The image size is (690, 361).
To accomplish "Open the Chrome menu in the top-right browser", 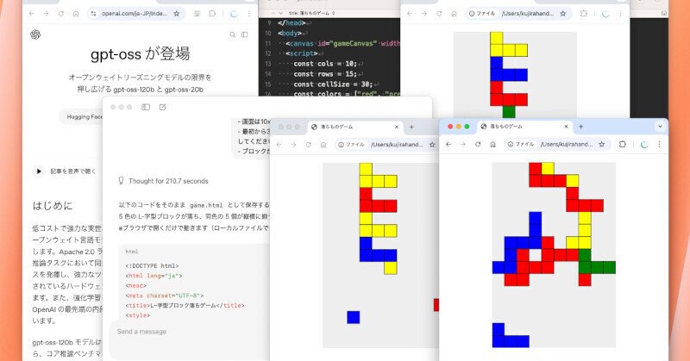I will (x=620, y=14).
